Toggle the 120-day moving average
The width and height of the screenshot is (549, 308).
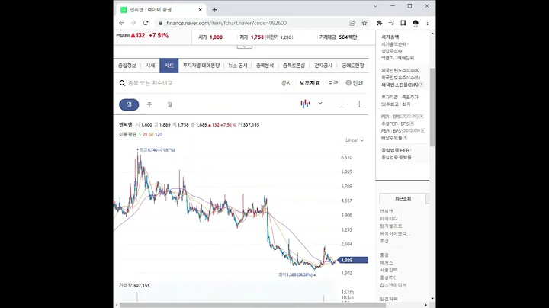point(159,134)
